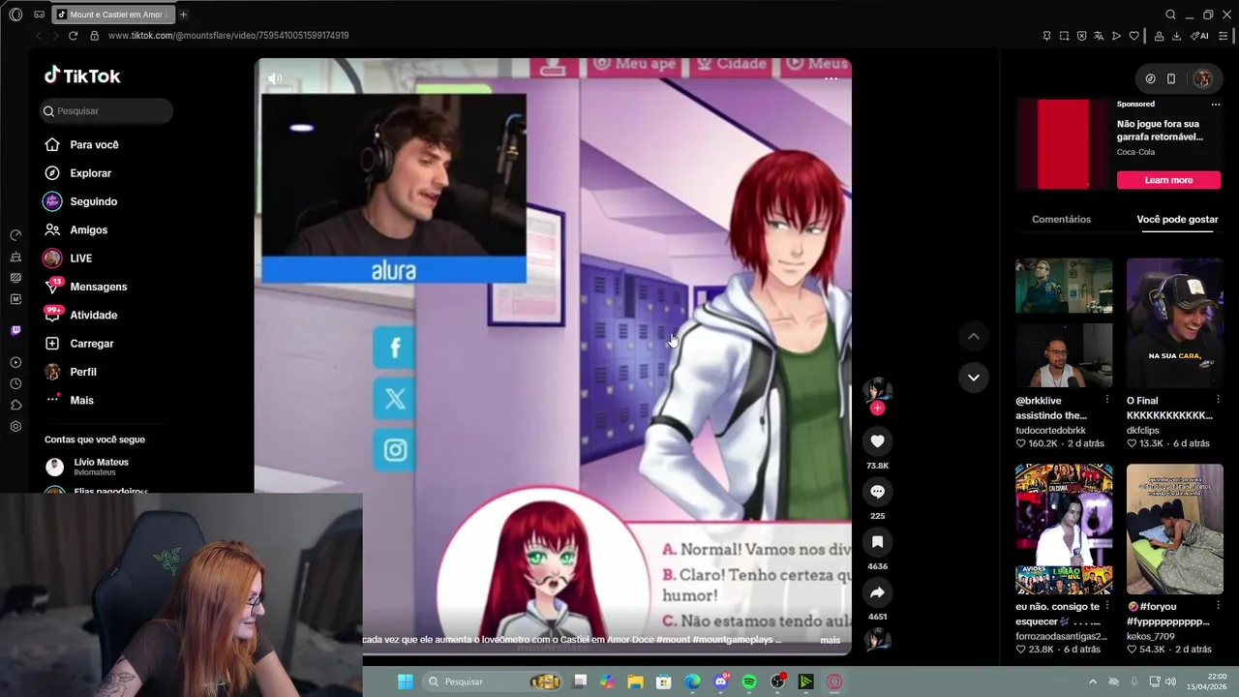Open the O Final KKKK video thumbnail
This screenshot has width=1239, height=697.
coord(1174,323)
